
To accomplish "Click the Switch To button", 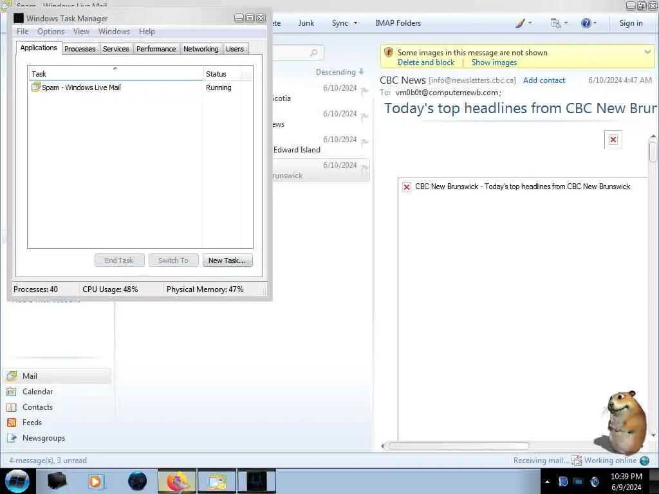I will click(x=173, y=261).
